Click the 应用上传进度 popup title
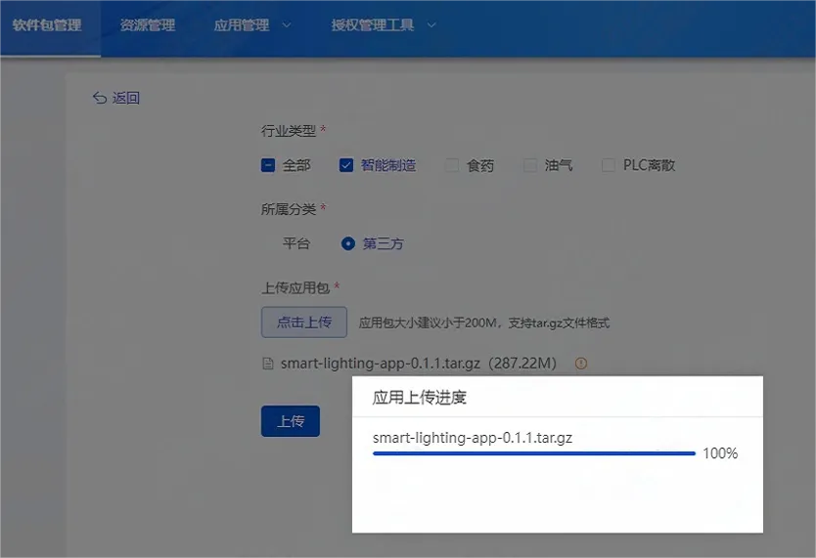Image resolution: width=816 pixels, height=558 pixels. click(420, 398)
